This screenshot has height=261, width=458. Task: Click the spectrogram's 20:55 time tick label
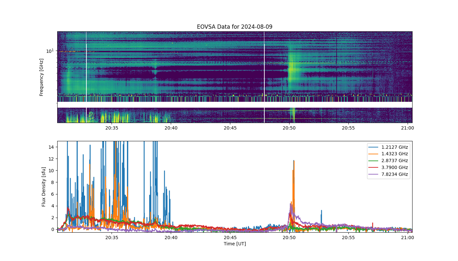tap(348, 128)
